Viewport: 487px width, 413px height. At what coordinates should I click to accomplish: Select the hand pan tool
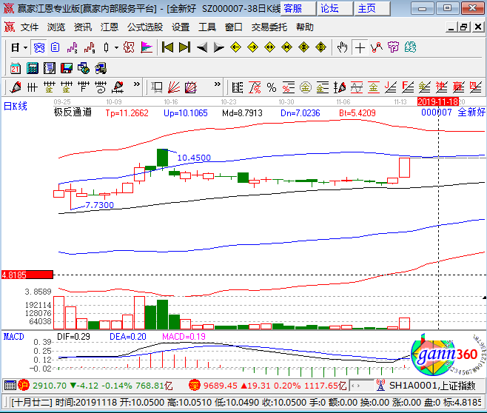[x=342, y=48]
